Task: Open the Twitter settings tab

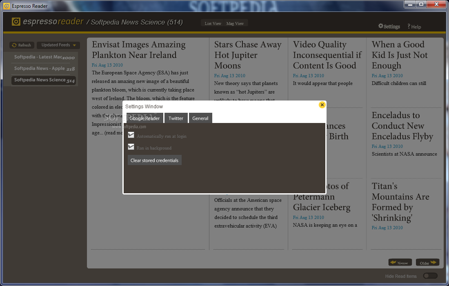Action: pyautogui.click(x=176, y=118)
